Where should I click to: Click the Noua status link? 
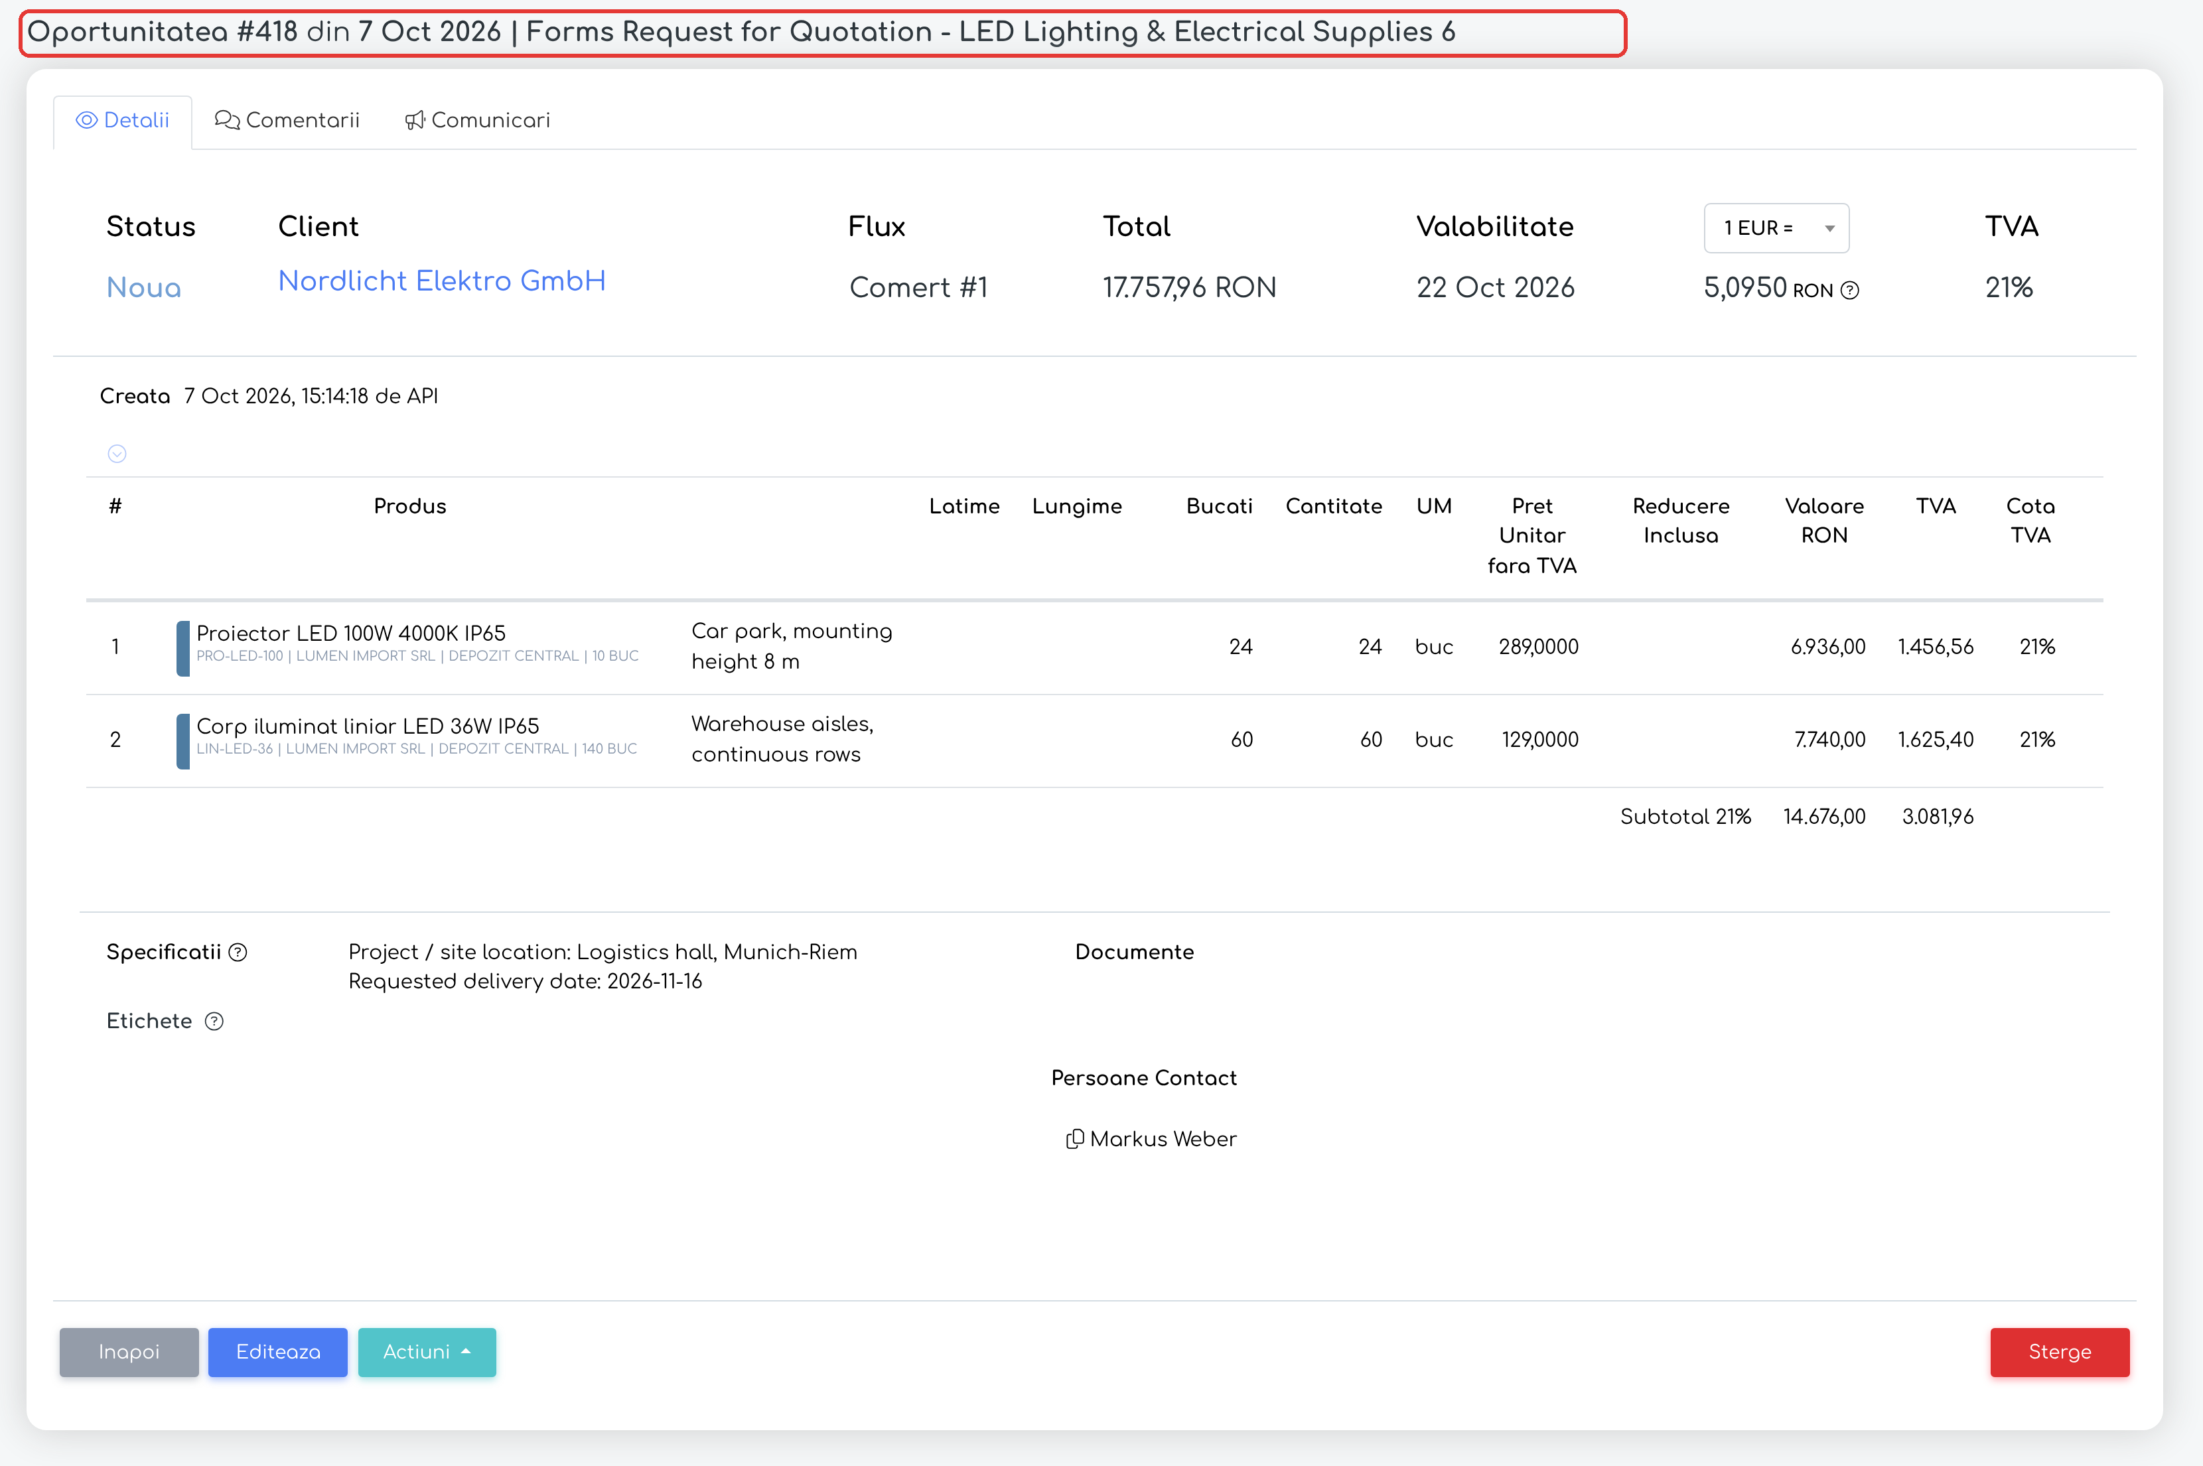pos(144,287)
